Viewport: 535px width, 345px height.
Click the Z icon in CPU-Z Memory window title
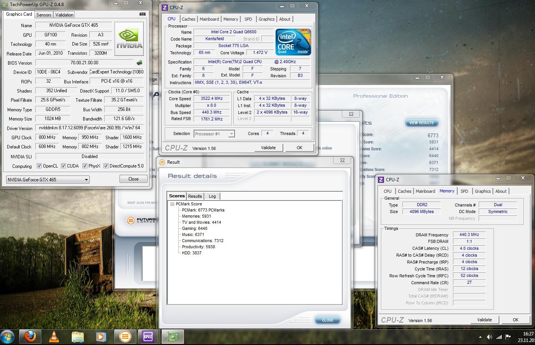381,179
